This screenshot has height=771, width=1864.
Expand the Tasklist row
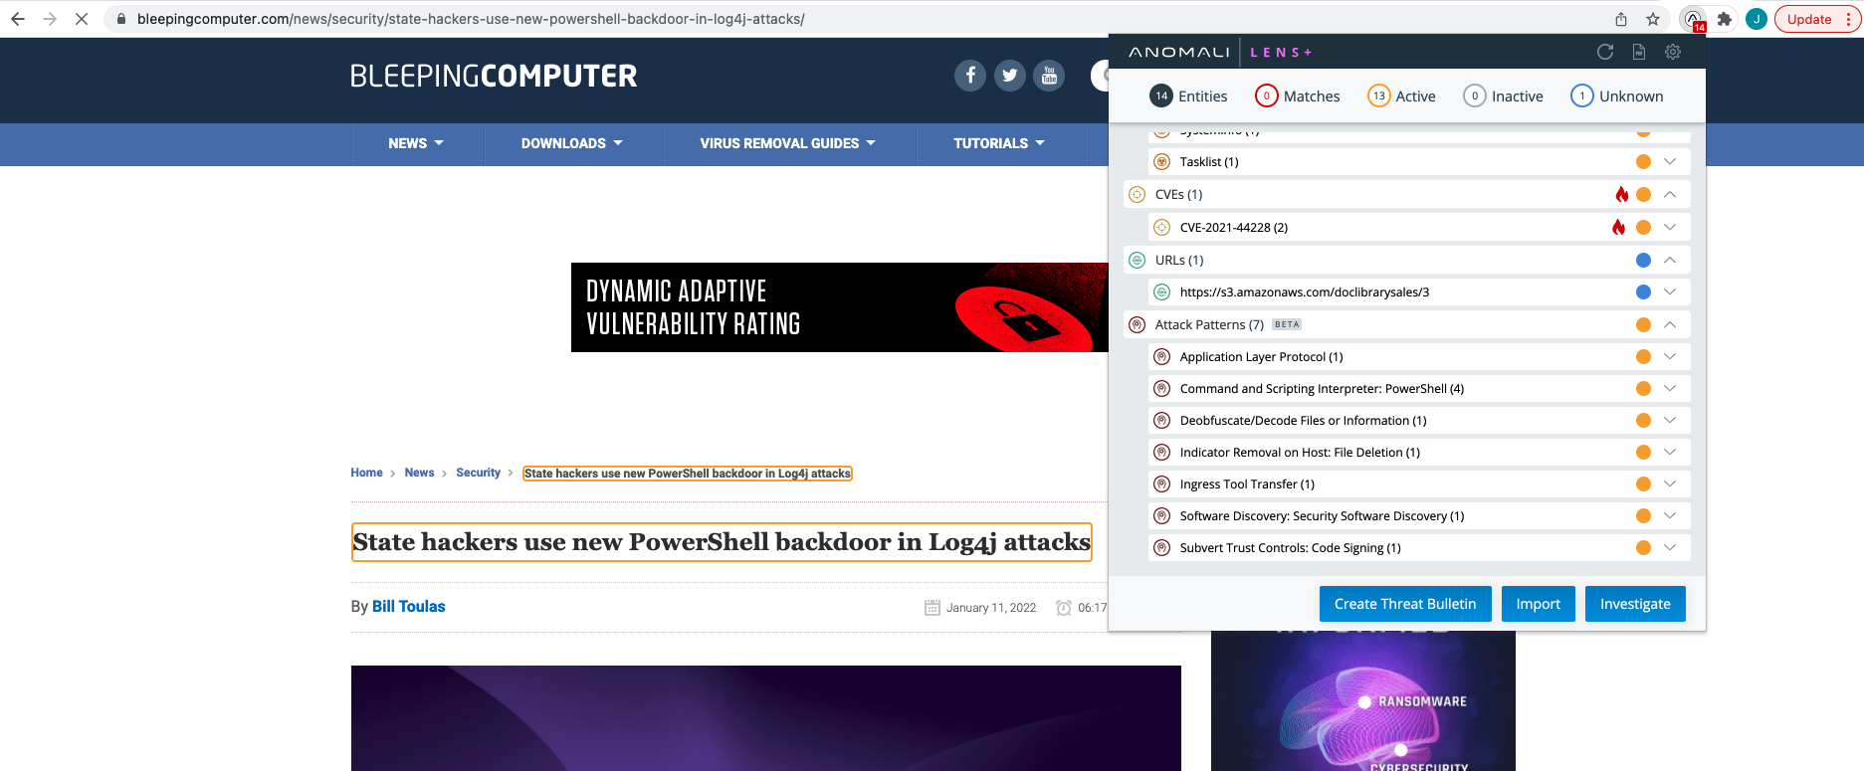(x=1670, y=161)
